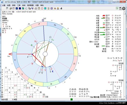Toggle 单图 single chart mode in status bar

(15, 99)
